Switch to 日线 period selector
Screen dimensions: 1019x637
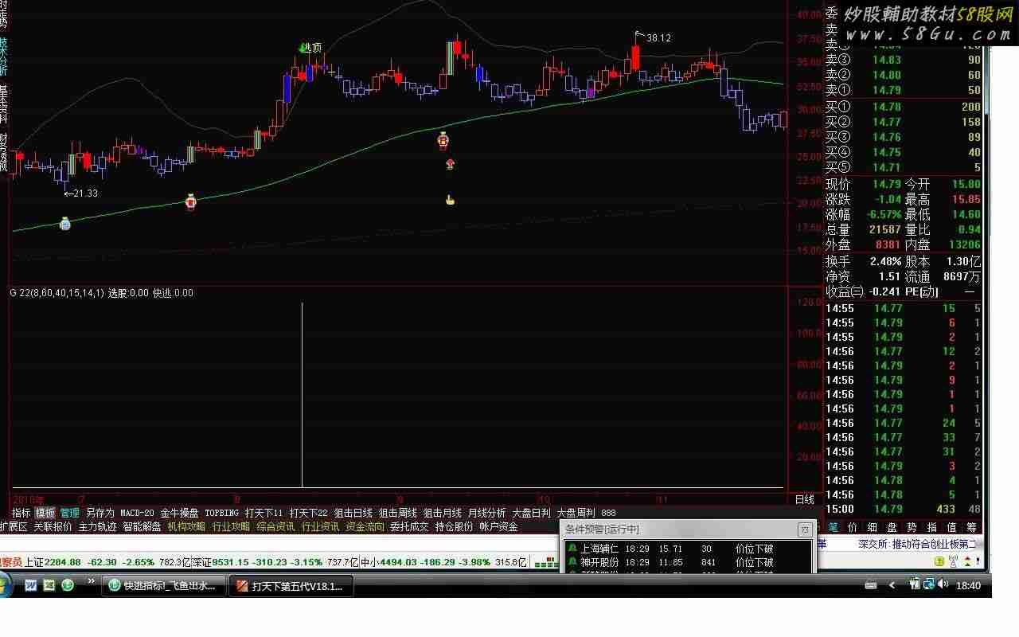point(805,499)
